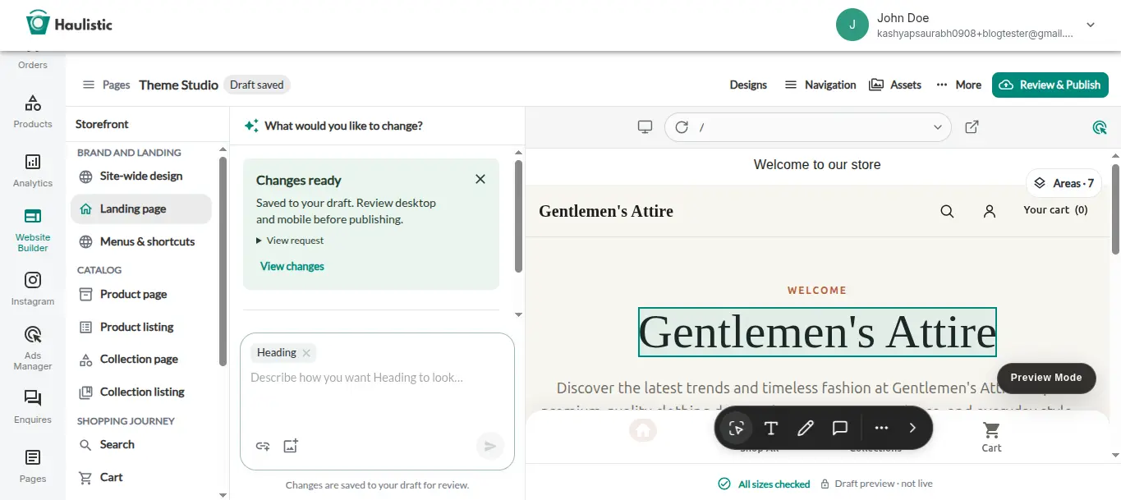Select the pencil edit tool
Screen dimensions: 1121x500
click(806, 428)
